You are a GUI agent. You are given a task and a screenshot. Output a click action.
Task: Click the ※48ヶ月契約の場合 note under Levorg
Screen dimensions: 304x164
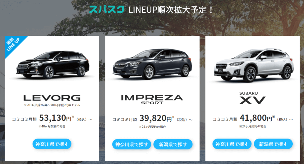click(x=52, y=126)
